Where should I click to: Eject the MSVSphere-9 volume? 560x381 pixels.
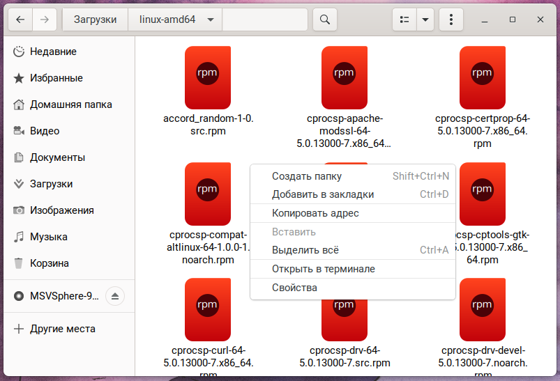pos(115,296)
